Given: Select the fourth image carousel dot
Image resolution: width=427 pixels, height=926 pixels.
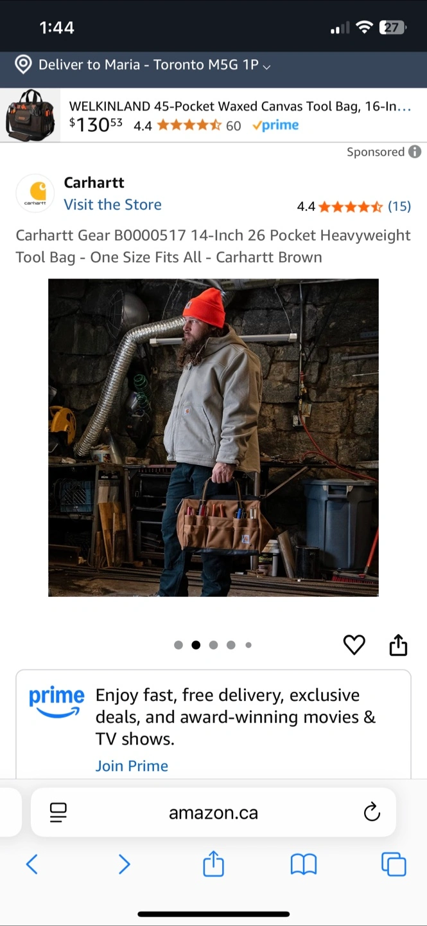Looking at the screenshot, I should [231, 645].
